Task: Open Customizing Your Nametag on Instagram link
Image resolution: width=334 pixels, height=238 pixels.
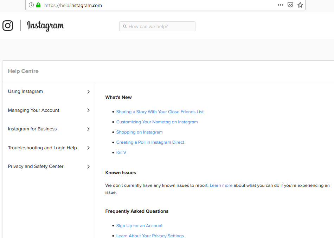Action: (157, 122)
